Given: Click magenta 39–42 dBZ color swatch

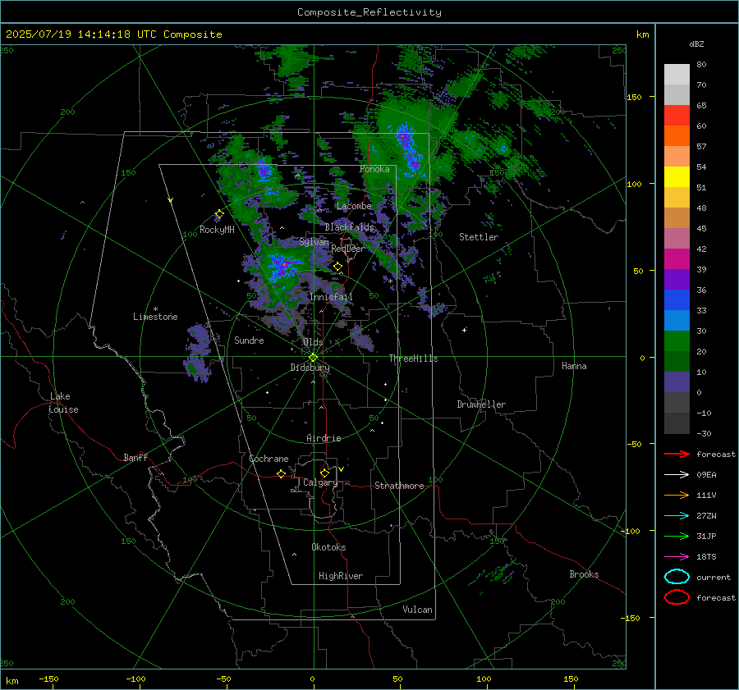Looking at the screenshot, I should pyautogui.click(x=677, y=259).
